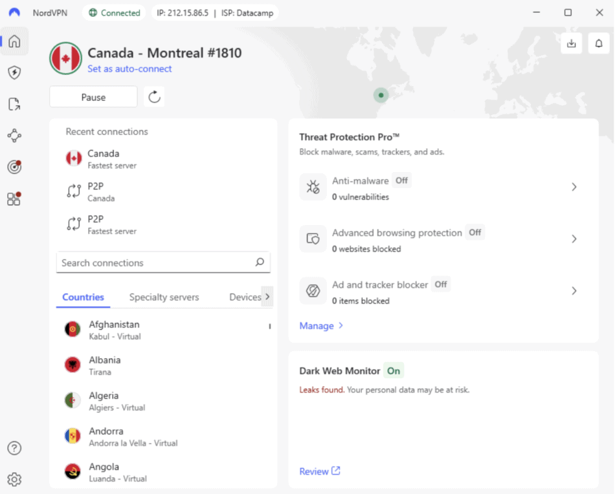The image size is (615, 494).
Task: Open the Threat Protection shield icon
Action: [14, 72]
